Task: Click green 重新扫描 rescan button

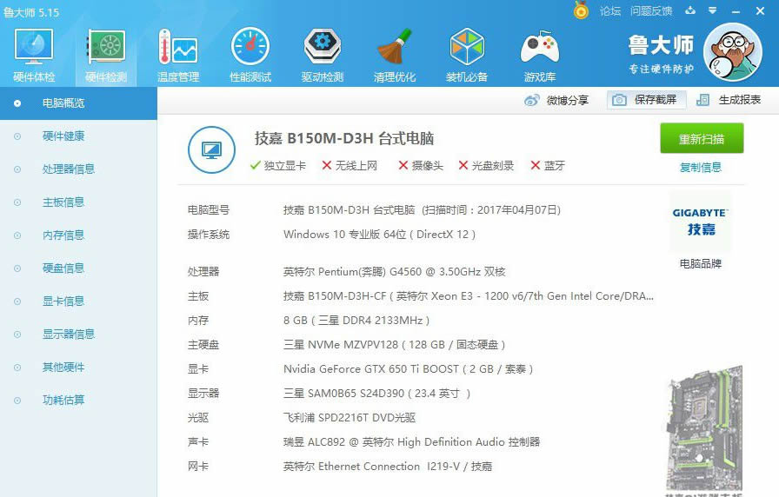Action: click(702, 138)
